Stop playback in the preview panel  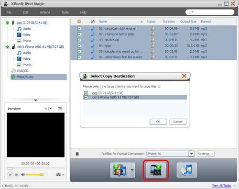tap(16, 175)
